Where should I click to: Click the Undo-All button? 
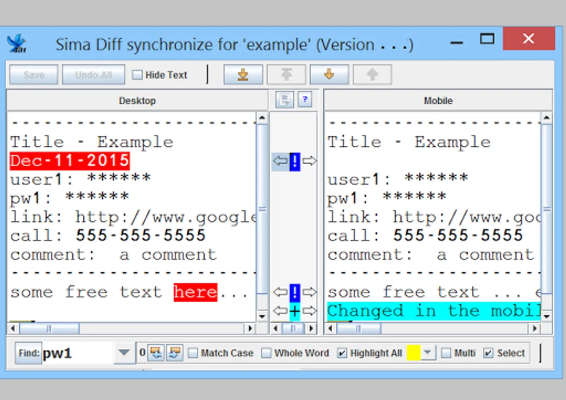[93, 75]
